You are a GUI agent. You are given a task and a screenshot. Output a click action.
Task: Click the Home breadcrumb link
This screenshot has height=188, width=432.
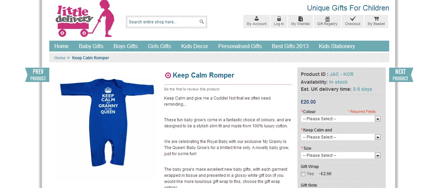pyautogui.click(x=60, y=58)
